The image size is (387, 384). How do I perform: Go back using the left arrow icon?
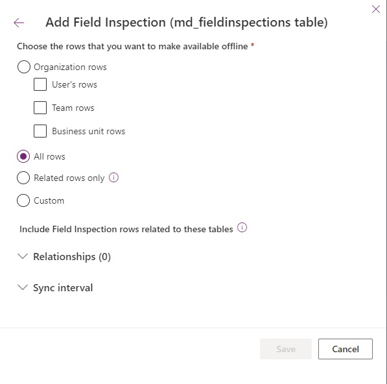pos(19,23)
